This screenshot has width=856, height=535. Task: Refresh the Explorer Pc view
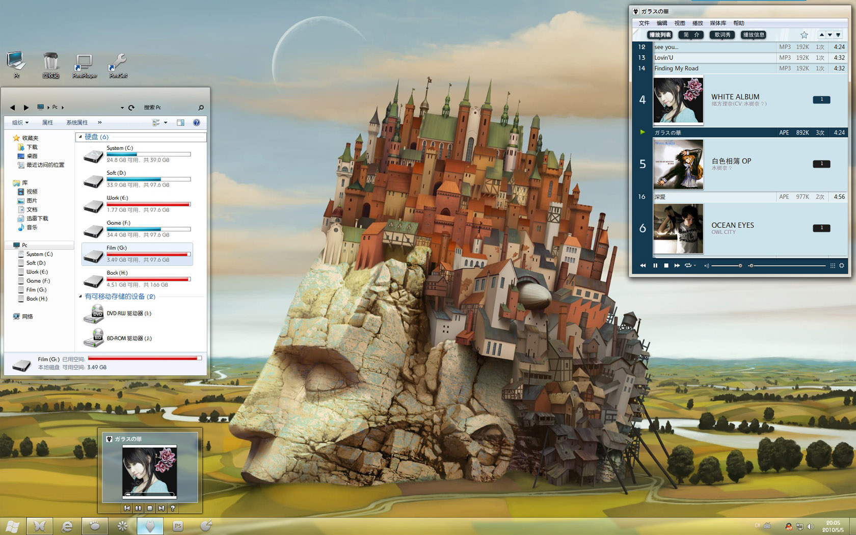(131, 108)
